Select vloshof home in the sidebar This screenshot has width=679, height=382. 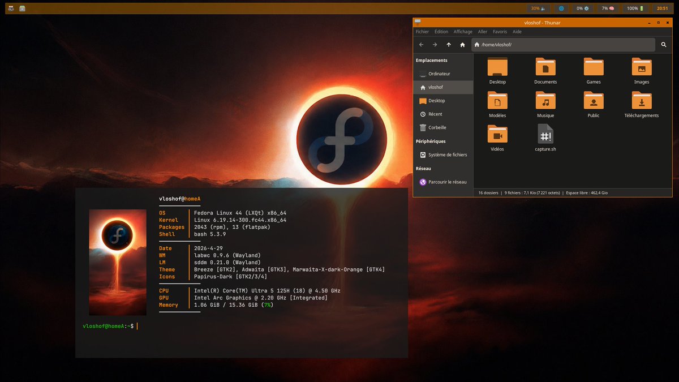point(443,87)
